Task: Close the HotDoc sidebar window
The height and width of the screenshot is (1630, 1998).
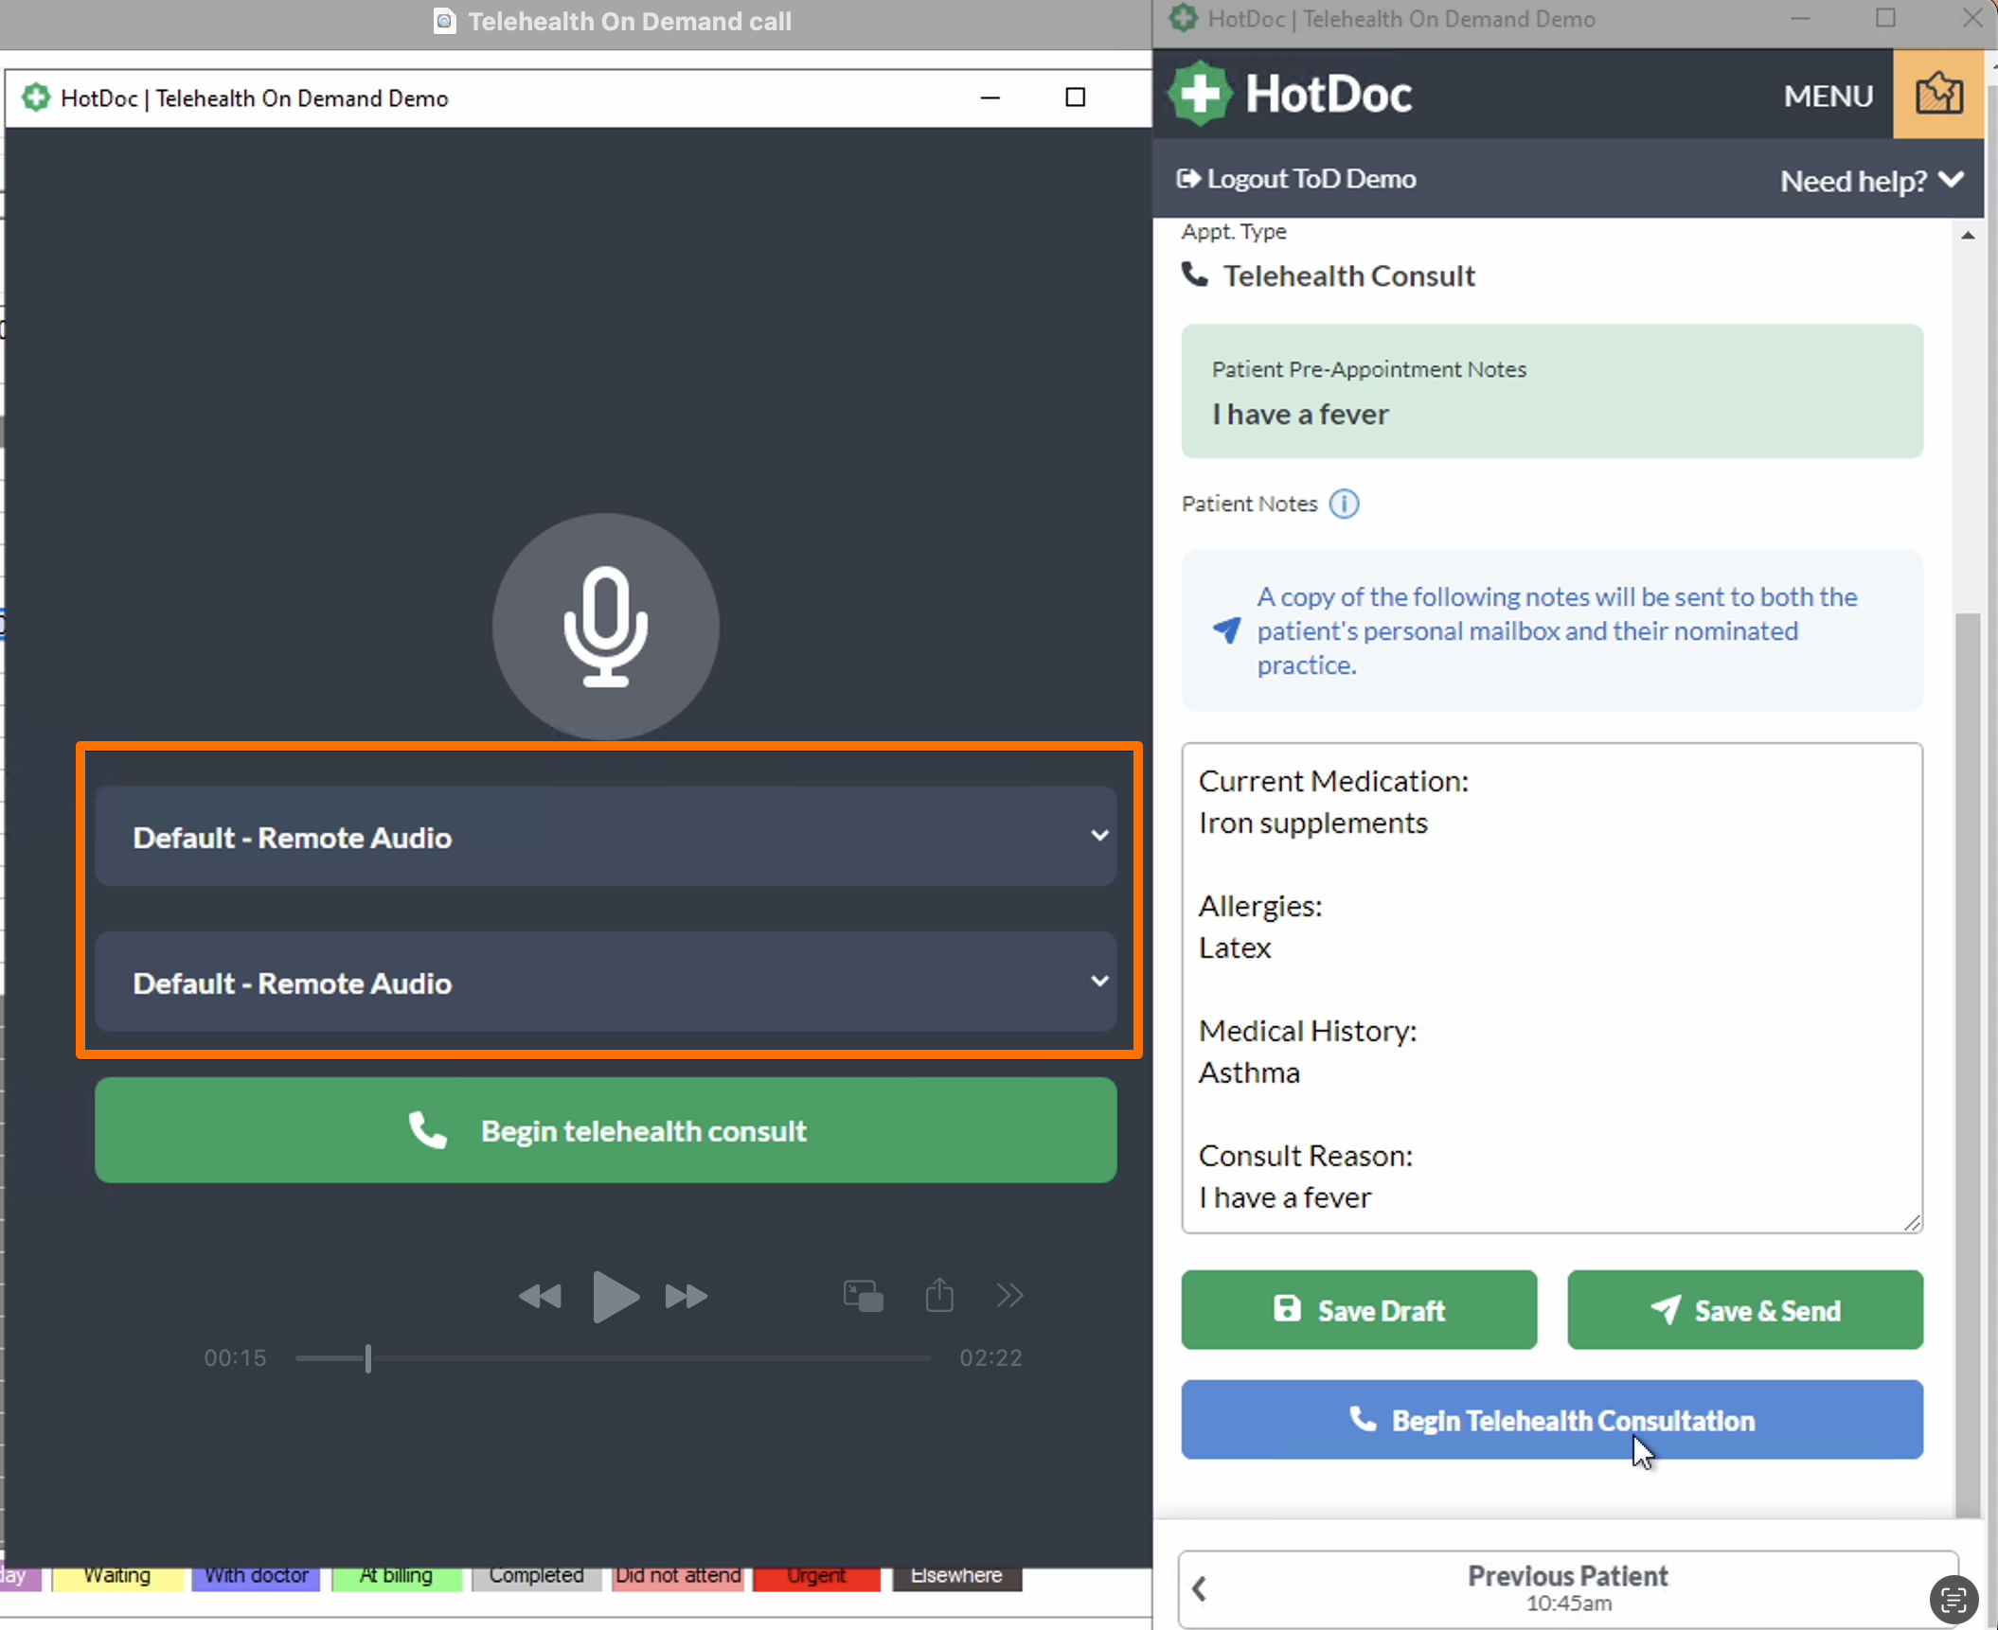Action: point(1972,18)
